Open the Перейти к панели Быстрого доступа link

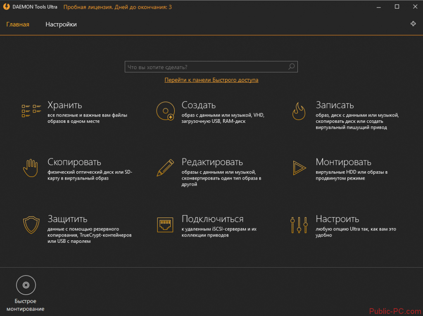211,80
